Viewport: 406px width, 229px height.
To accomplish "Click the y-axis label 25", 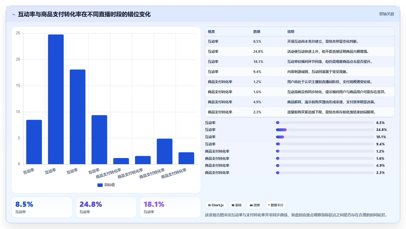I will (x=18, y=33).
